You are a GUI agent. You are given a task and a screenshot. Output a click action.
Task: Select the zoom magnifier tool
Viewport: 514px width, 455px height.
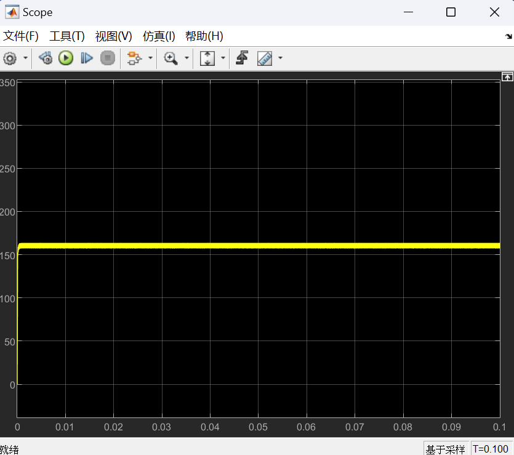pos(171,58)
